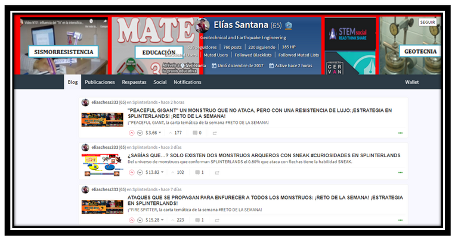
Task: Open the 639 seguidores list
Action: click(202, 47)
